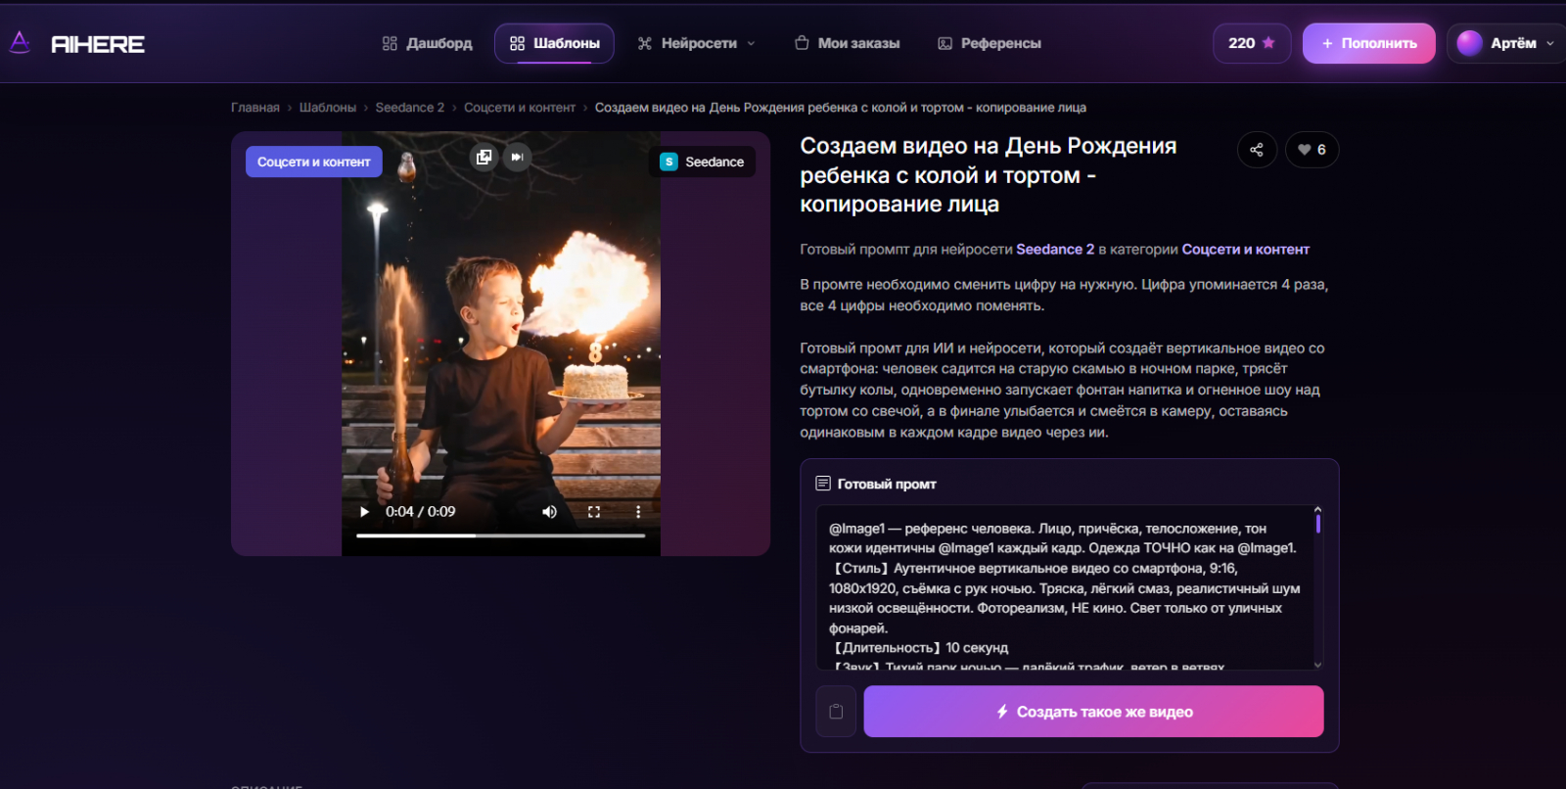1566x789 pixels.
Task: Click the Готовый промт document icon
Action: (823, 484)
